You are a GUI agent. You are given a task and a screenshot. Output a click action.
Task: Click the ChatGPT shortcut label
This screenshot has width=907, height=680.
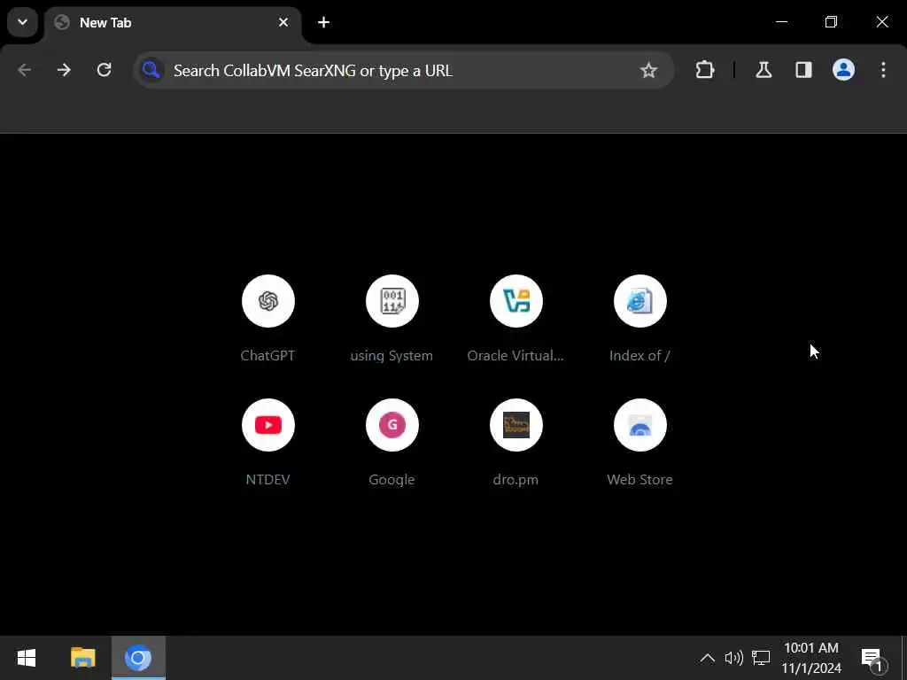pyautogui.click(x=267, y=356)
